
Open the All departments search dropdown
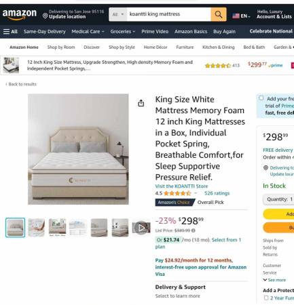pyautogui.click(x=118, y=14)
